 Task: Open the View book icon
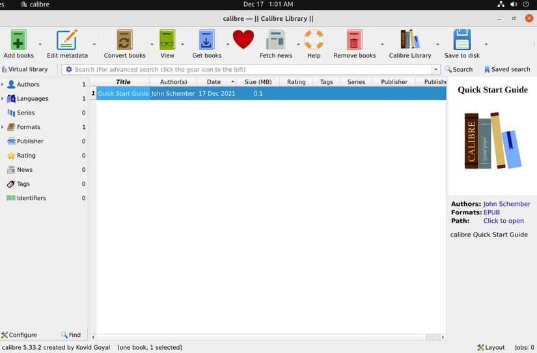click(167, 40)
